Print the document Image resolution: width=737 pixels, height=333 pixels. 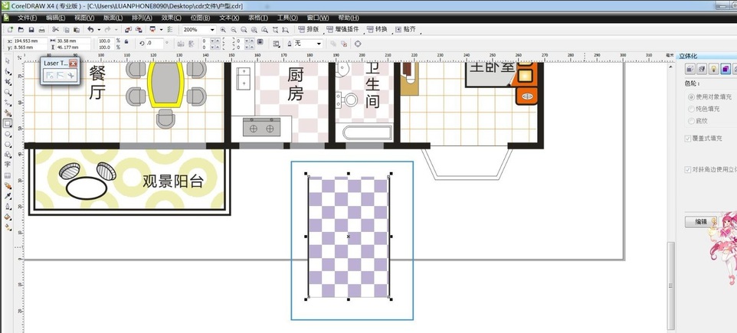(42, 30)
